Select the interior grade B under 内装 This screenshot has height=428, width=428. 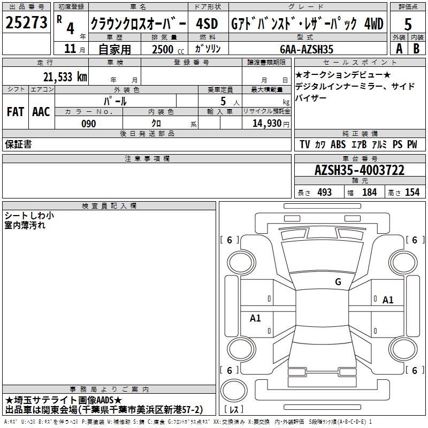click(416, 49)
